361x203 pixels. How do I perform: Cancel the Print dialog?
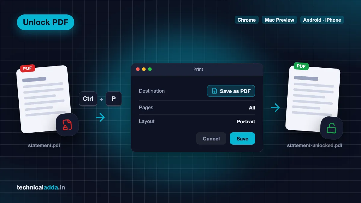tap(211, 139)
